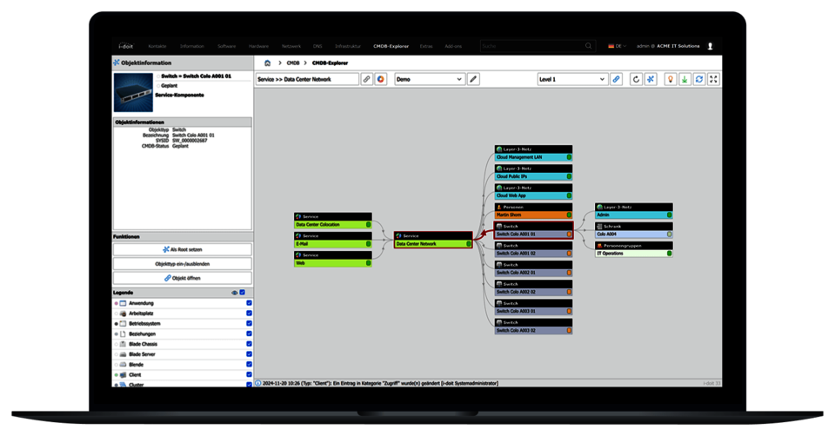
Task: Click the i-doit logo
Action: point(126,46)
